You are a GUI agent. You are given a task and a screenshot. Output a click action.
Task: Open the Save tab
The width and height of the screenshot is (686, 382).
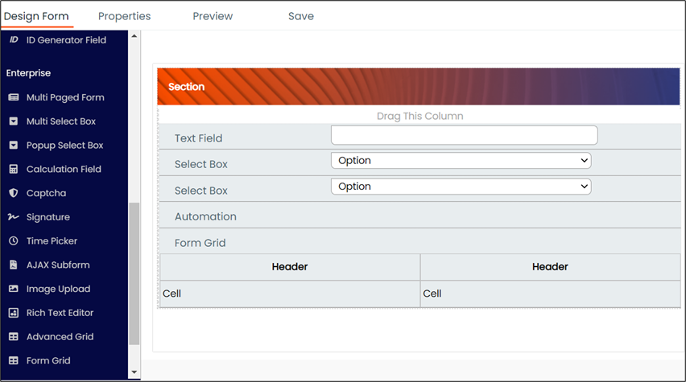[x=301, y=16]
